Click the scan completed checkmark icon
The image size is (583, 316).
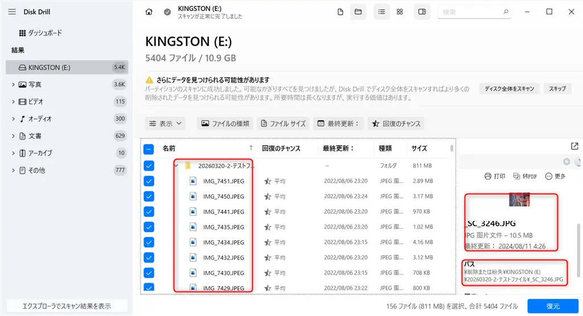pos(167,13)
